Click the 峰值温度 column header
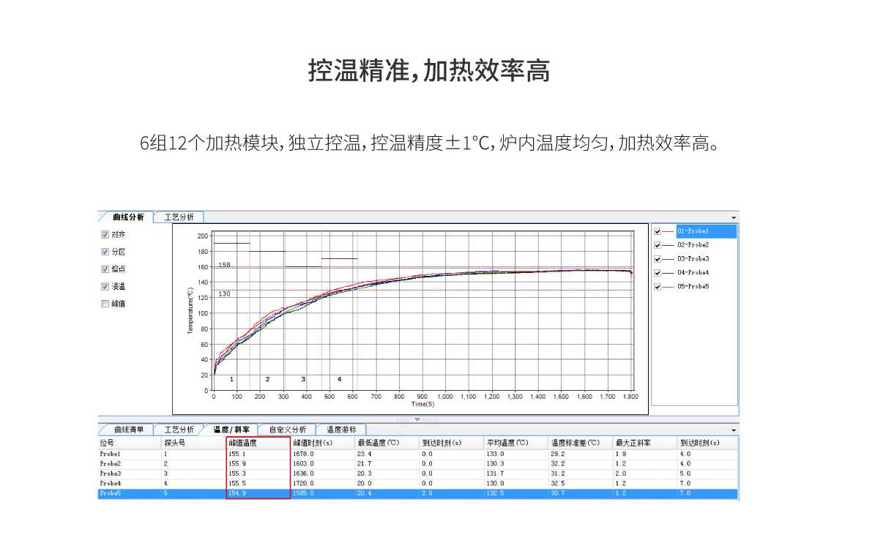The height and width of the screenshot is (540, 875). (258, 443)
